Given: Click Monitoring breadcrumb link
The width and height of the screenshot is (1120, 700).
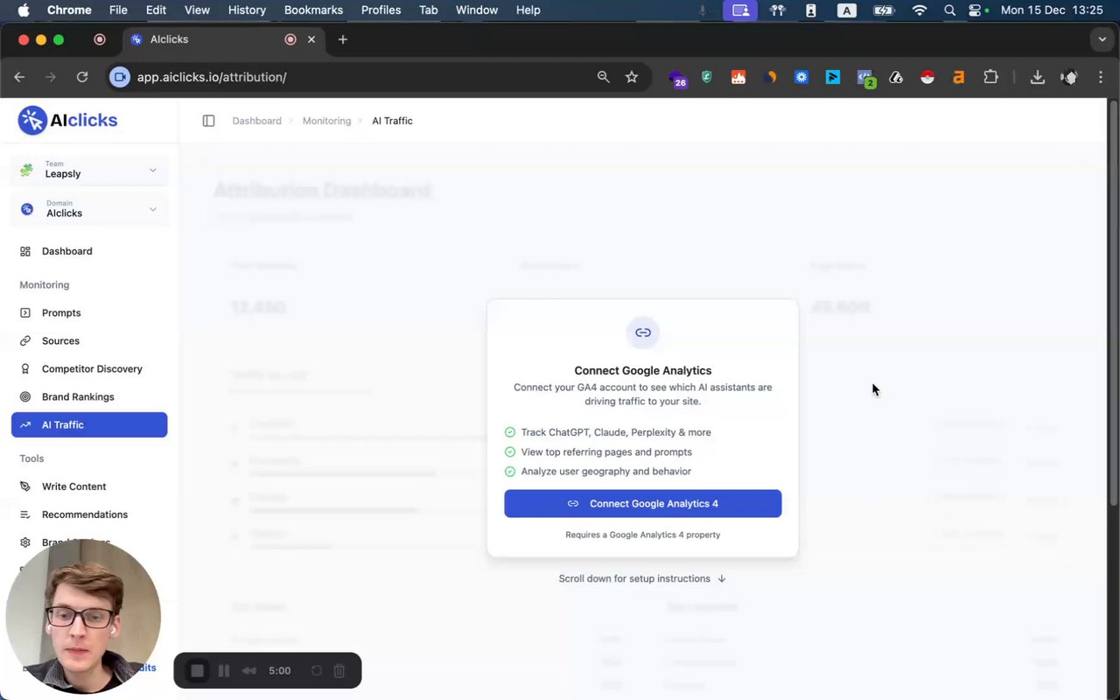Looking at the screenshot, I should coord(326,121).
